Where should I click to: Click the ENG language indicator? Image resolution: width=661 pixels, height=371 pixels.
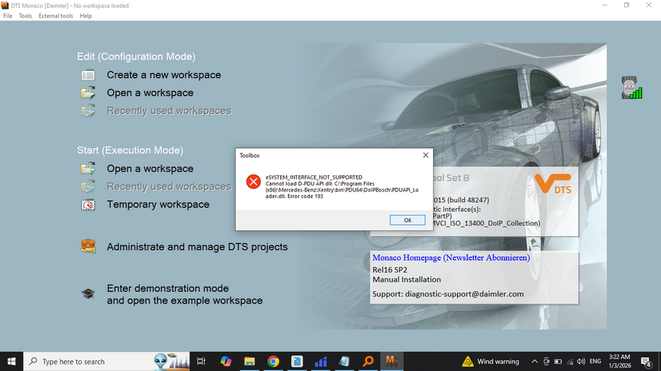pyautogui.click(x=595, y=362)
